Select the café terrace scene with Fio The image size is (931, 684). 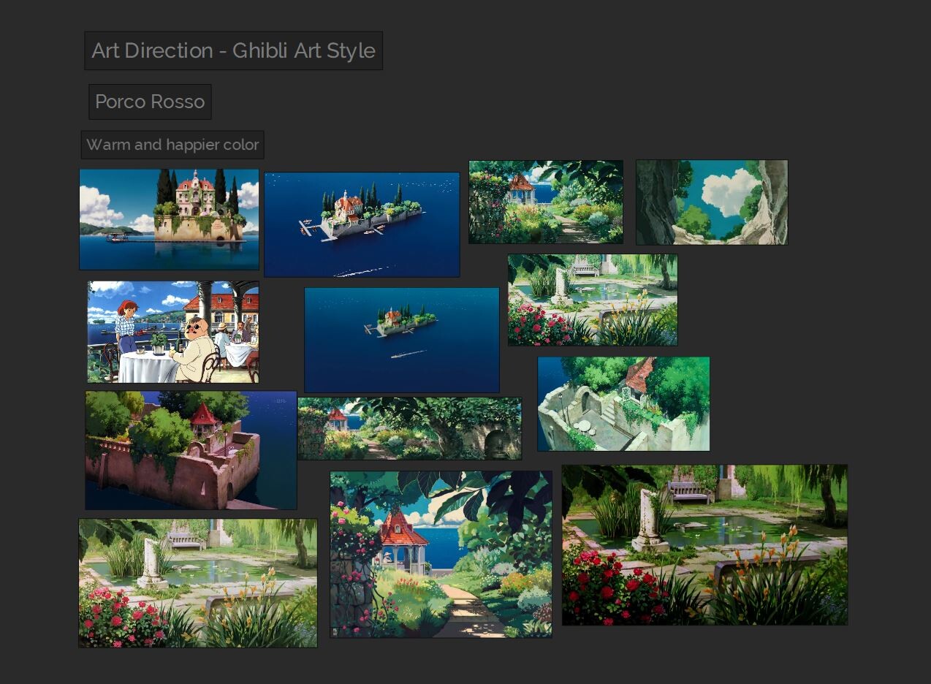tap(172, 331)
